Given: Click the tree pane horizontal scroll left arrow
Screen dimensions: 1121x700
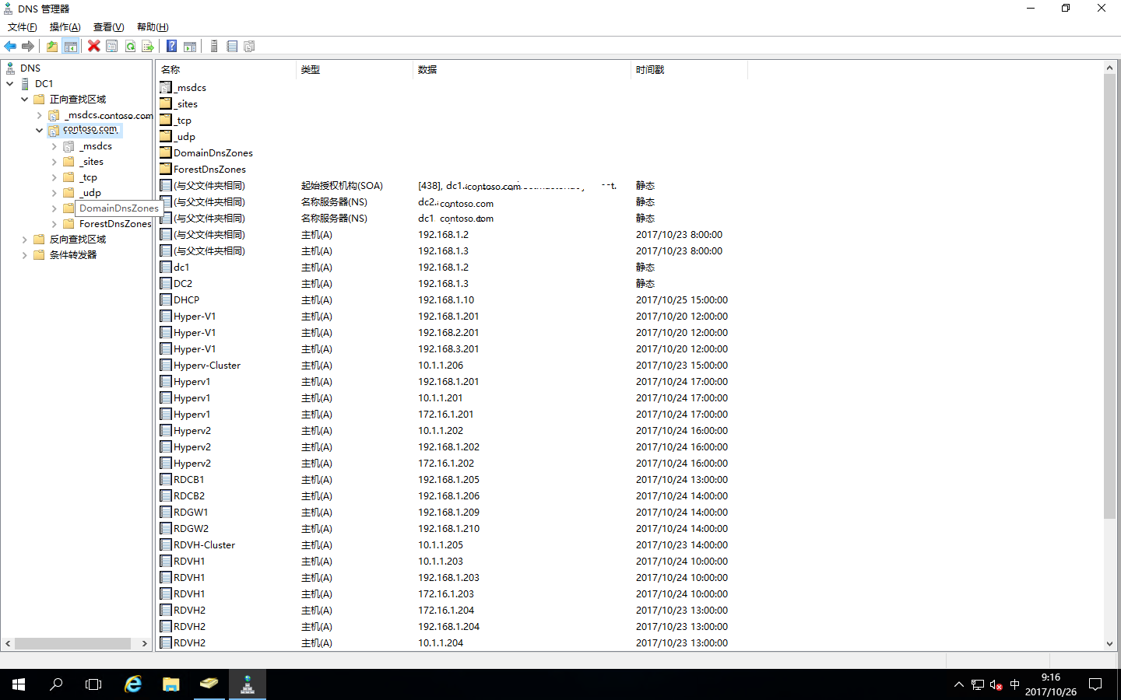Looking at the screenshot, I should (x=8, y=644).
